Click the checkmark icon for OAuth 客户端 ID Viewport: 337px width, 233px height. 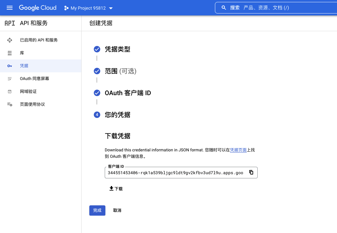coord(97,93)
